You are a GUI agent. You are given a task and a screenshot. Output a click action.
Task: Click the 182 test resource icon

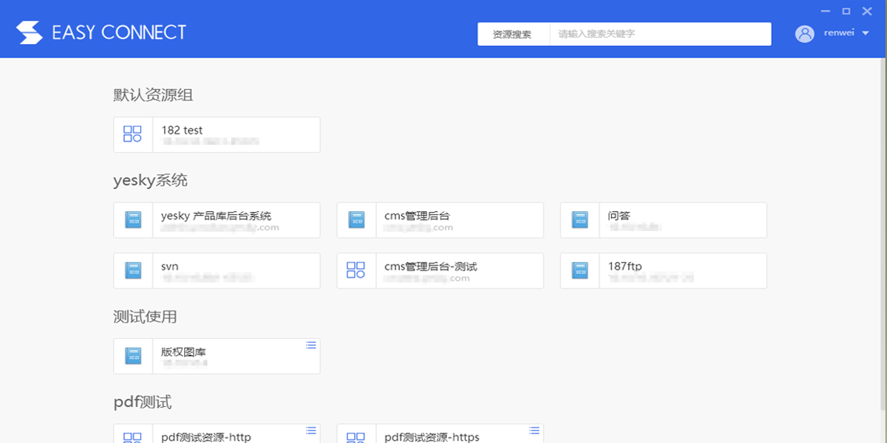point(132,134)
